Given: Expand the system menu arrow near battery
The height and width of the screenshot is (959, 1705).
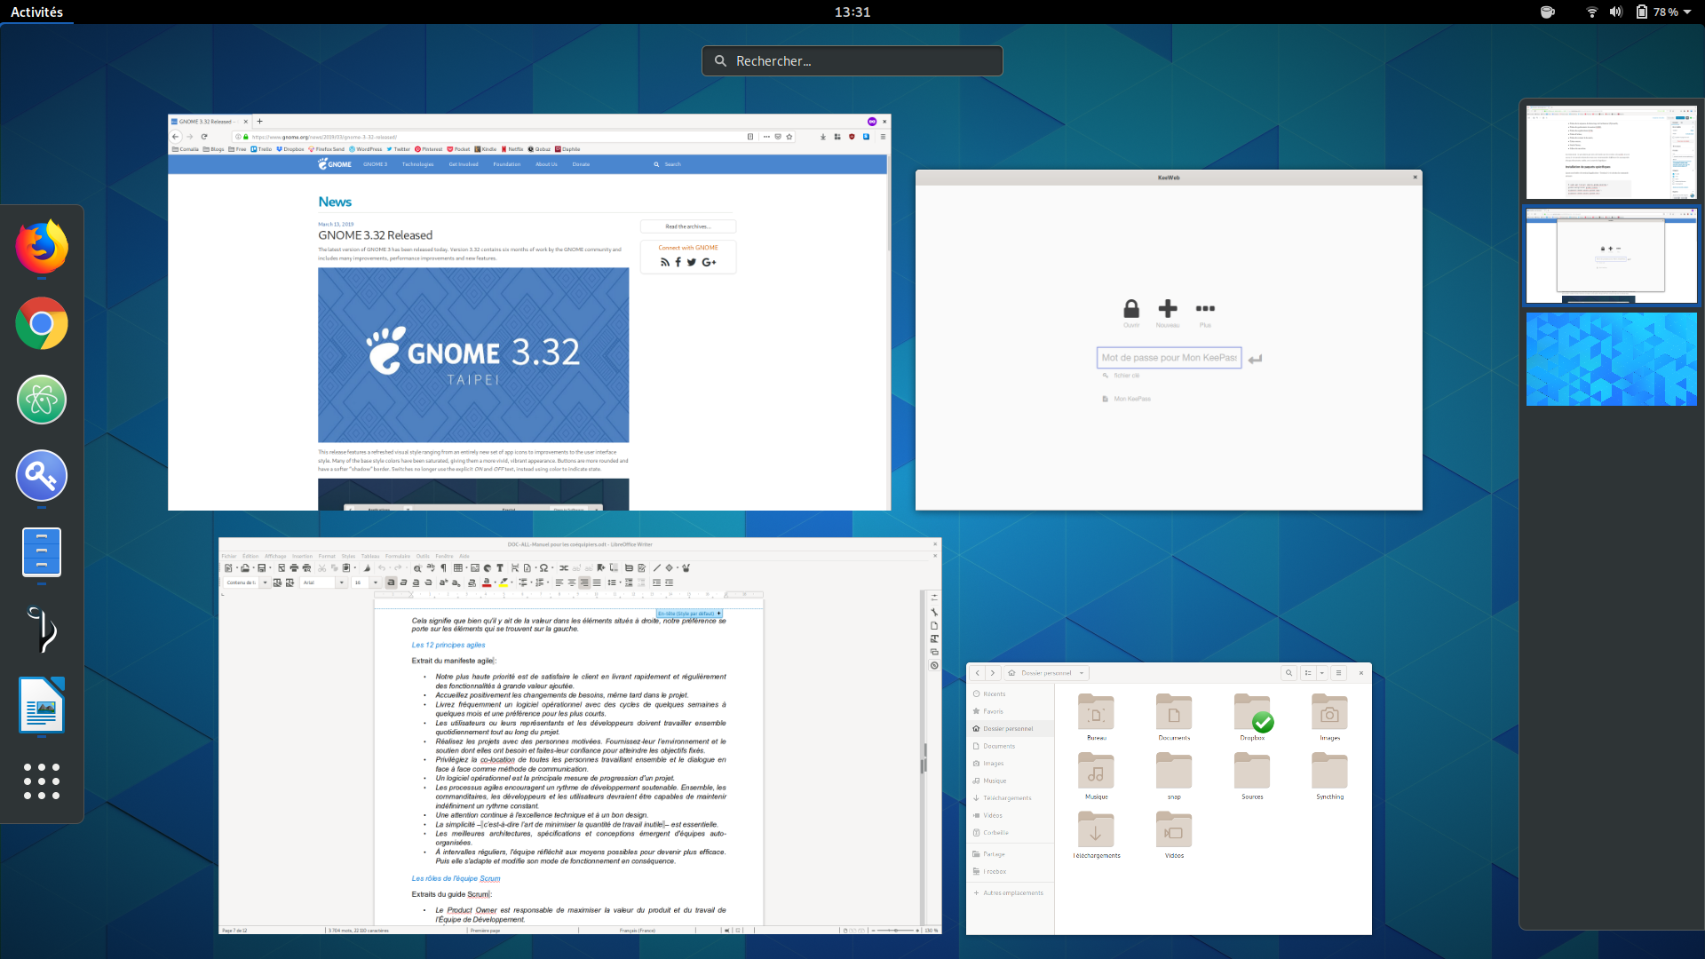Looking at the screenshot, I should (1687, 12).
